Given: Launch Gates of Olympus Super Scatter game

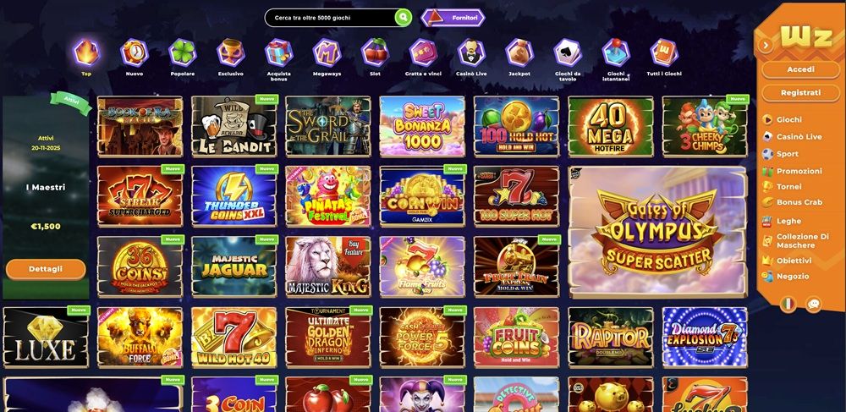Looking at the screenshot, I should click(657, 232).
